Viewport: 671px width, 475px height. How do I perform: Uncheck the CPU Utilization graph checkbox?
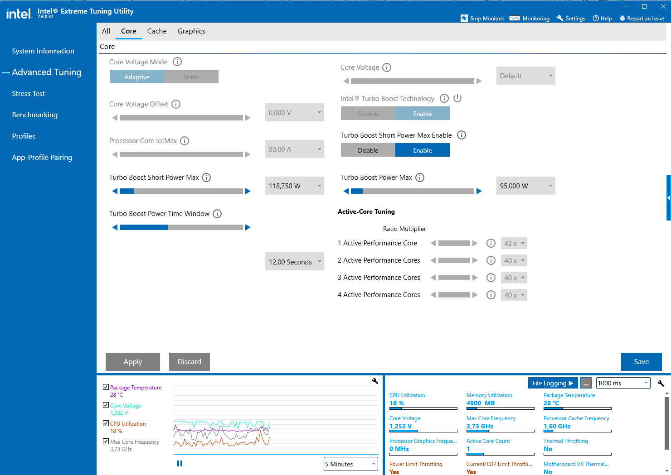[106, 423]
